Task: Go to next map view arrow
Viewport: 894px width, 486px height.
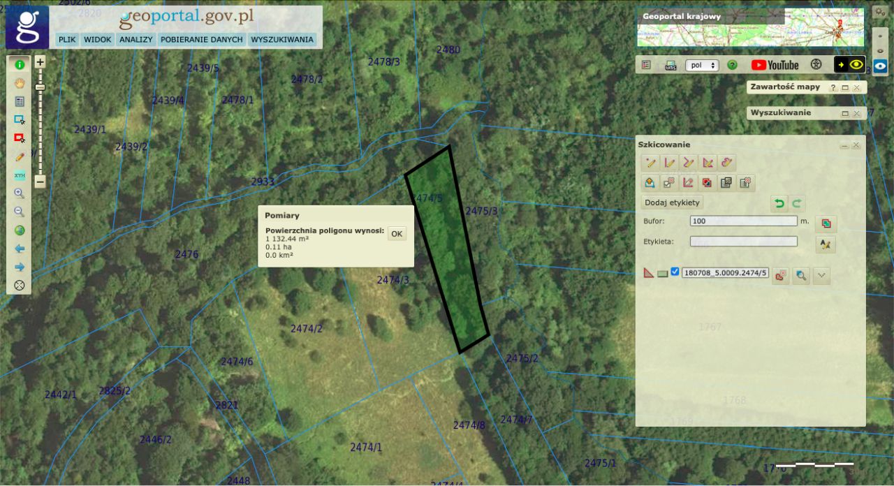Action: pos(19,267)
